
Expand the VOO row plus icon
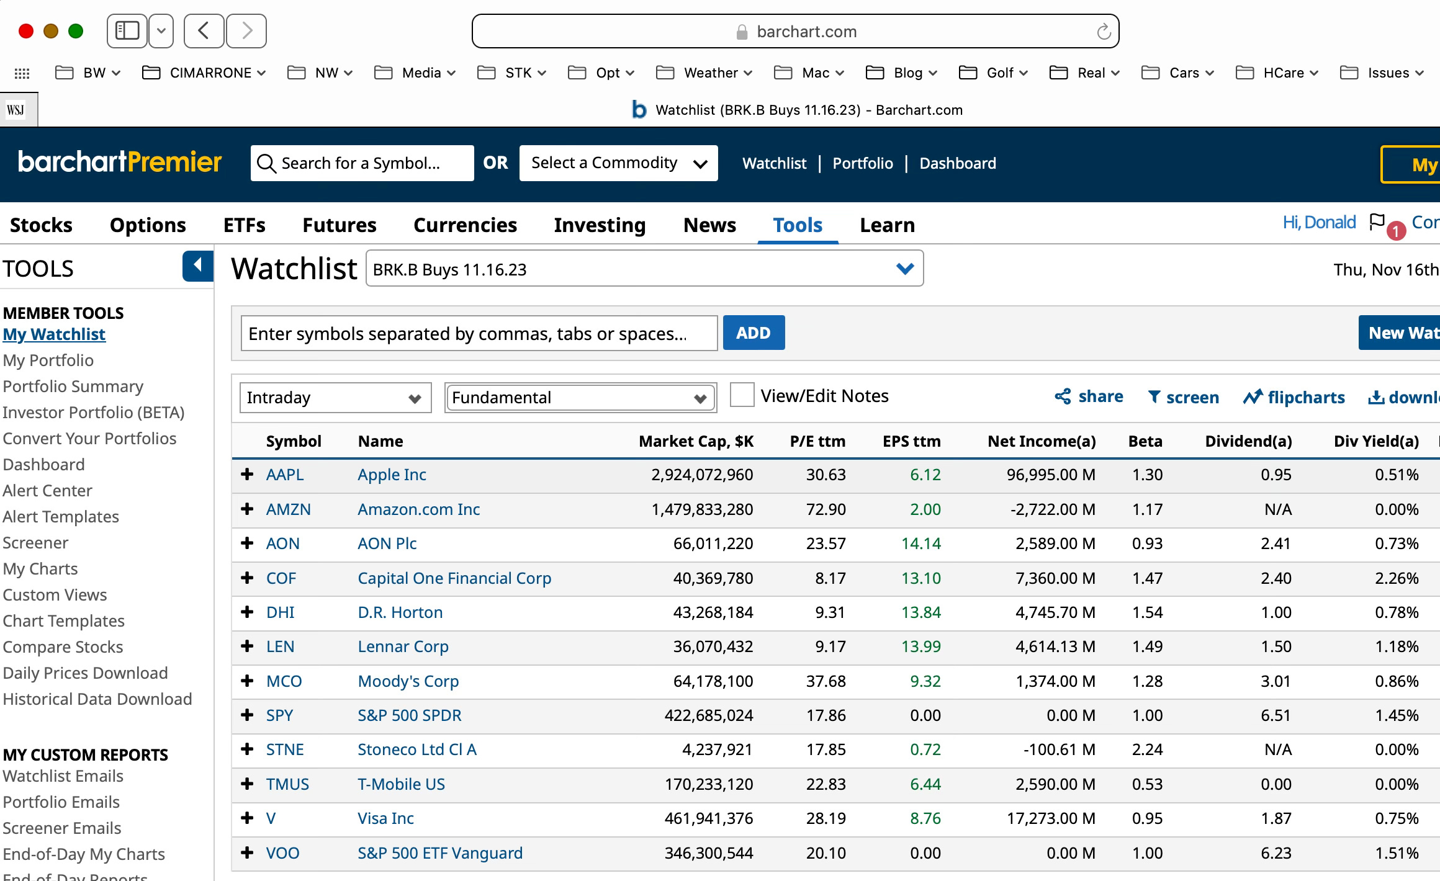pos(247,853)
